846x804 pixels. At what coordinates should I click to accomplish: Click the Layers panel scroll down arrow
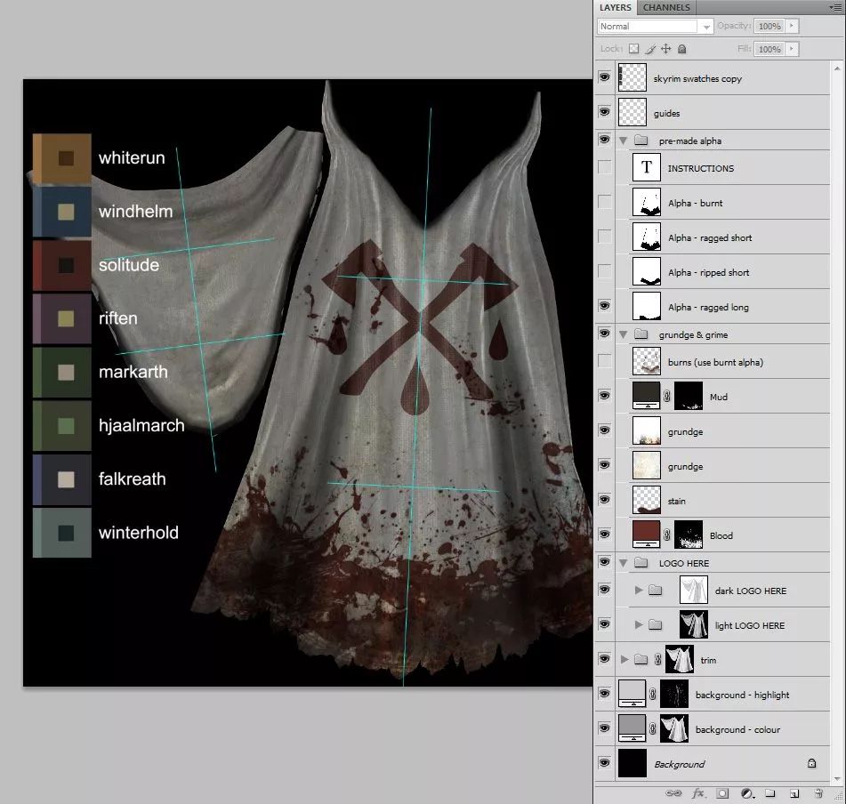[837, 778]
